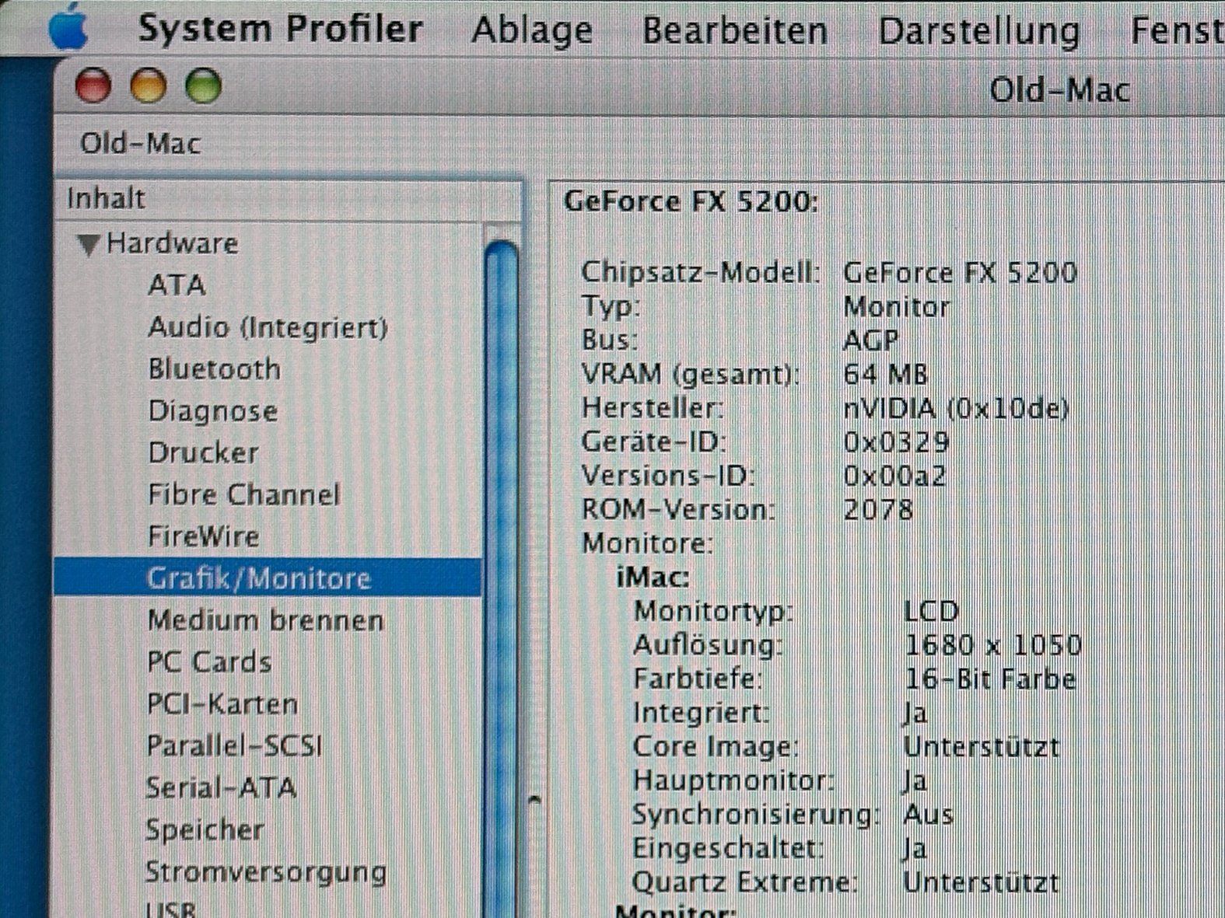The image size is (1225, 918).
Task: Click the ROM-Version value 2078
Action: pos(878,510)
